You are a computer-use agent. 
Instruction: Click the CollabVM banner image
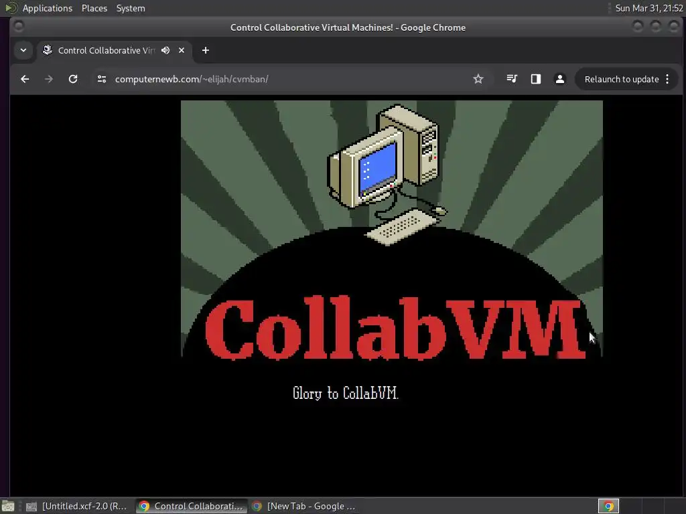click(391, 229)
